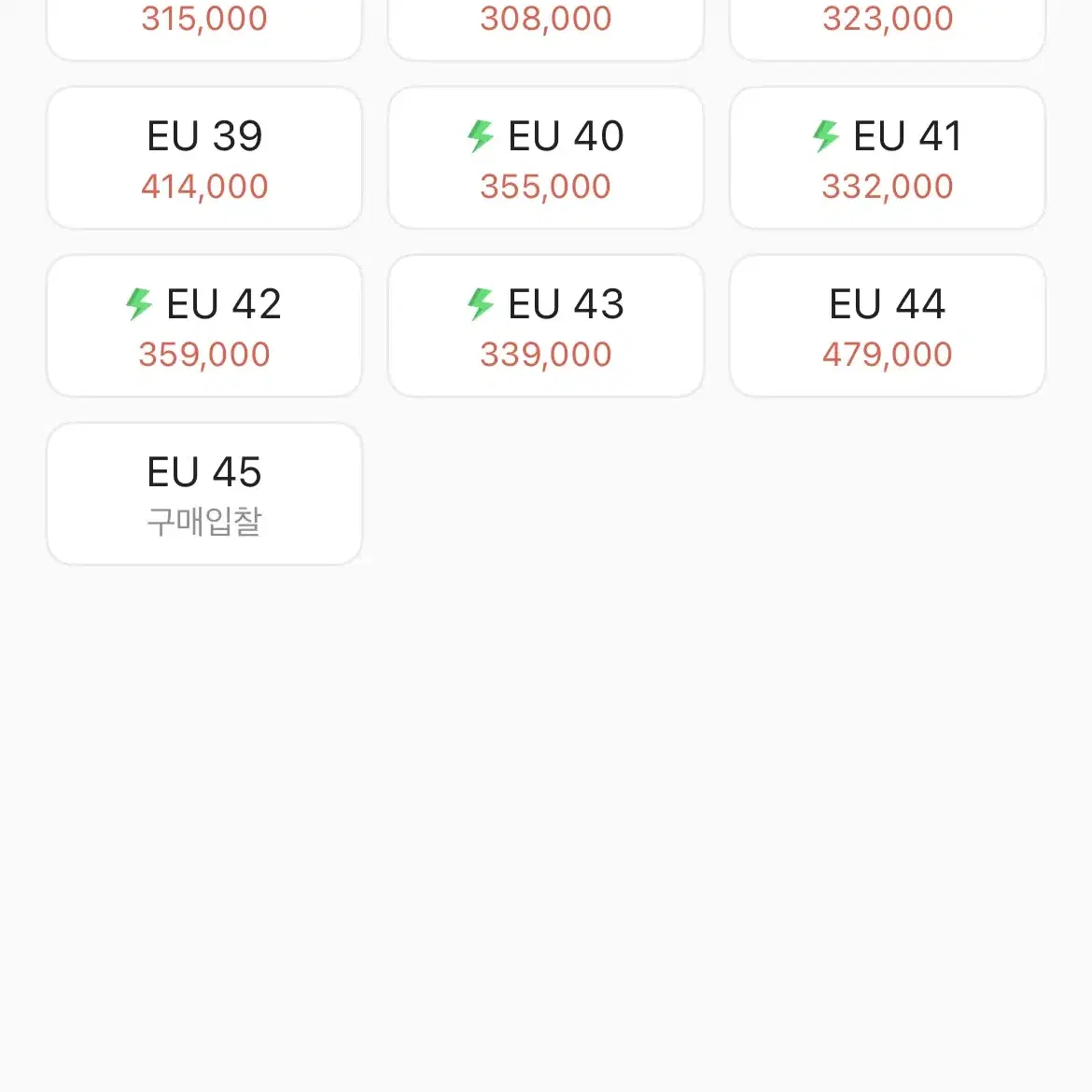This screenshot has width=1092, height=1092.
Task: Select EU 45 with 구매입찰 bid
Action: [204, 494]
